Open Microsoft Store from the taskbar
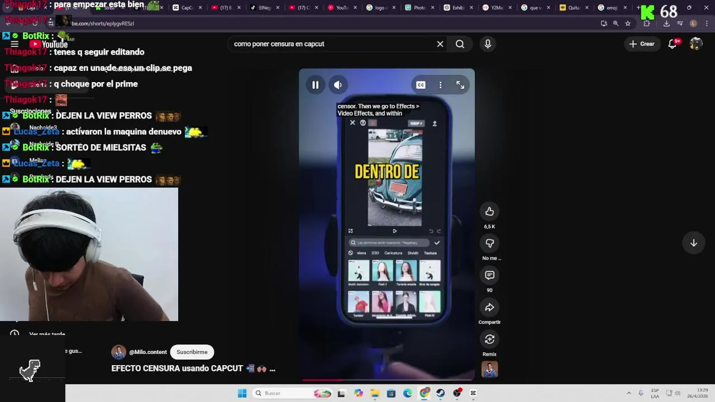Screen dimensions: 715x402 point(392,393)
